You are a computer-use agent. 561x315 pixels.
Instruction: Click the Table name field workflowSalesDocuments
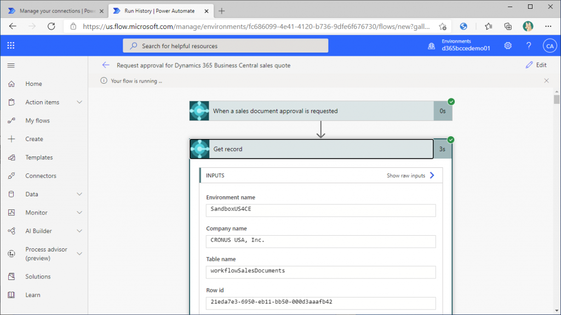click(321, 272)
